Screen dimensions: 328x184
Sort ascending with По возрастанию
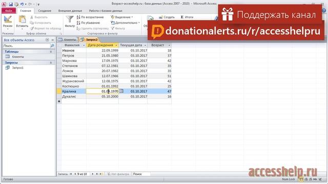[90, 17]
